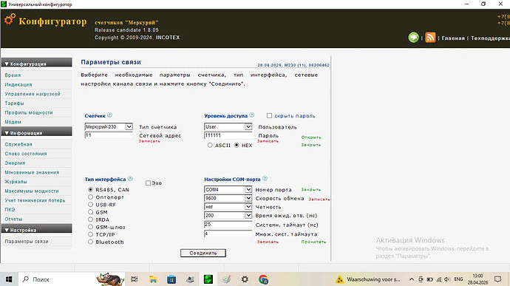Open Меркурий-230 meter type dropdown

pos(109,126)
